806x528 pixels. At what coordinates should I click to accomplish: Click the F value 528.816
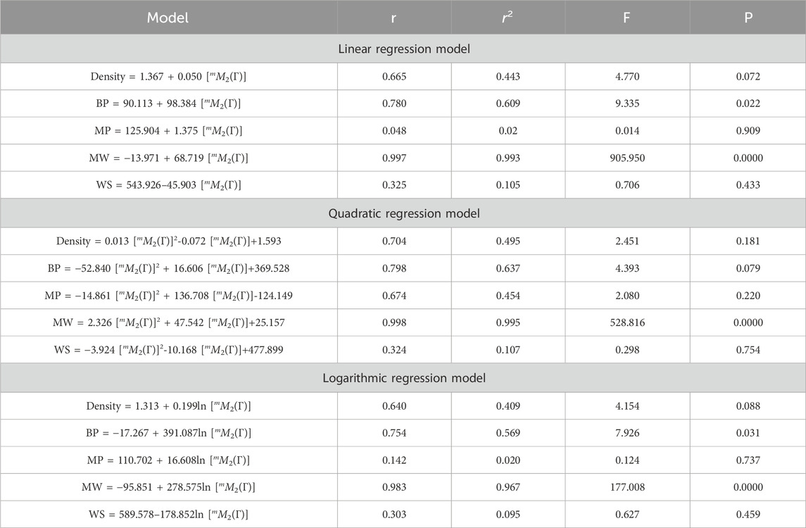click(627, 323)
